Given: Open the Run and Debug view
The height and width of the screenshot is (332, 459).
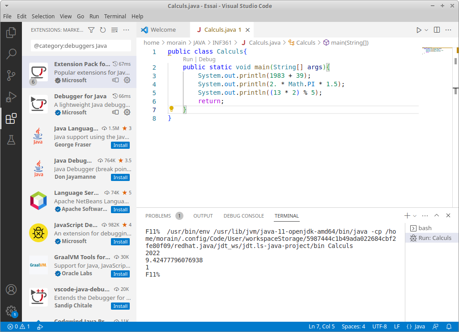Looking at the screenshot, I should tap(11, 97).
